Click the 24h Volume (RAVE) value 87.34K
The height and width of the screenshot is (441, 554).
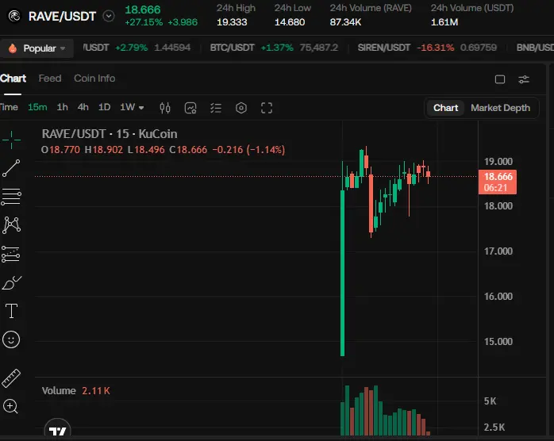point(345,22)
